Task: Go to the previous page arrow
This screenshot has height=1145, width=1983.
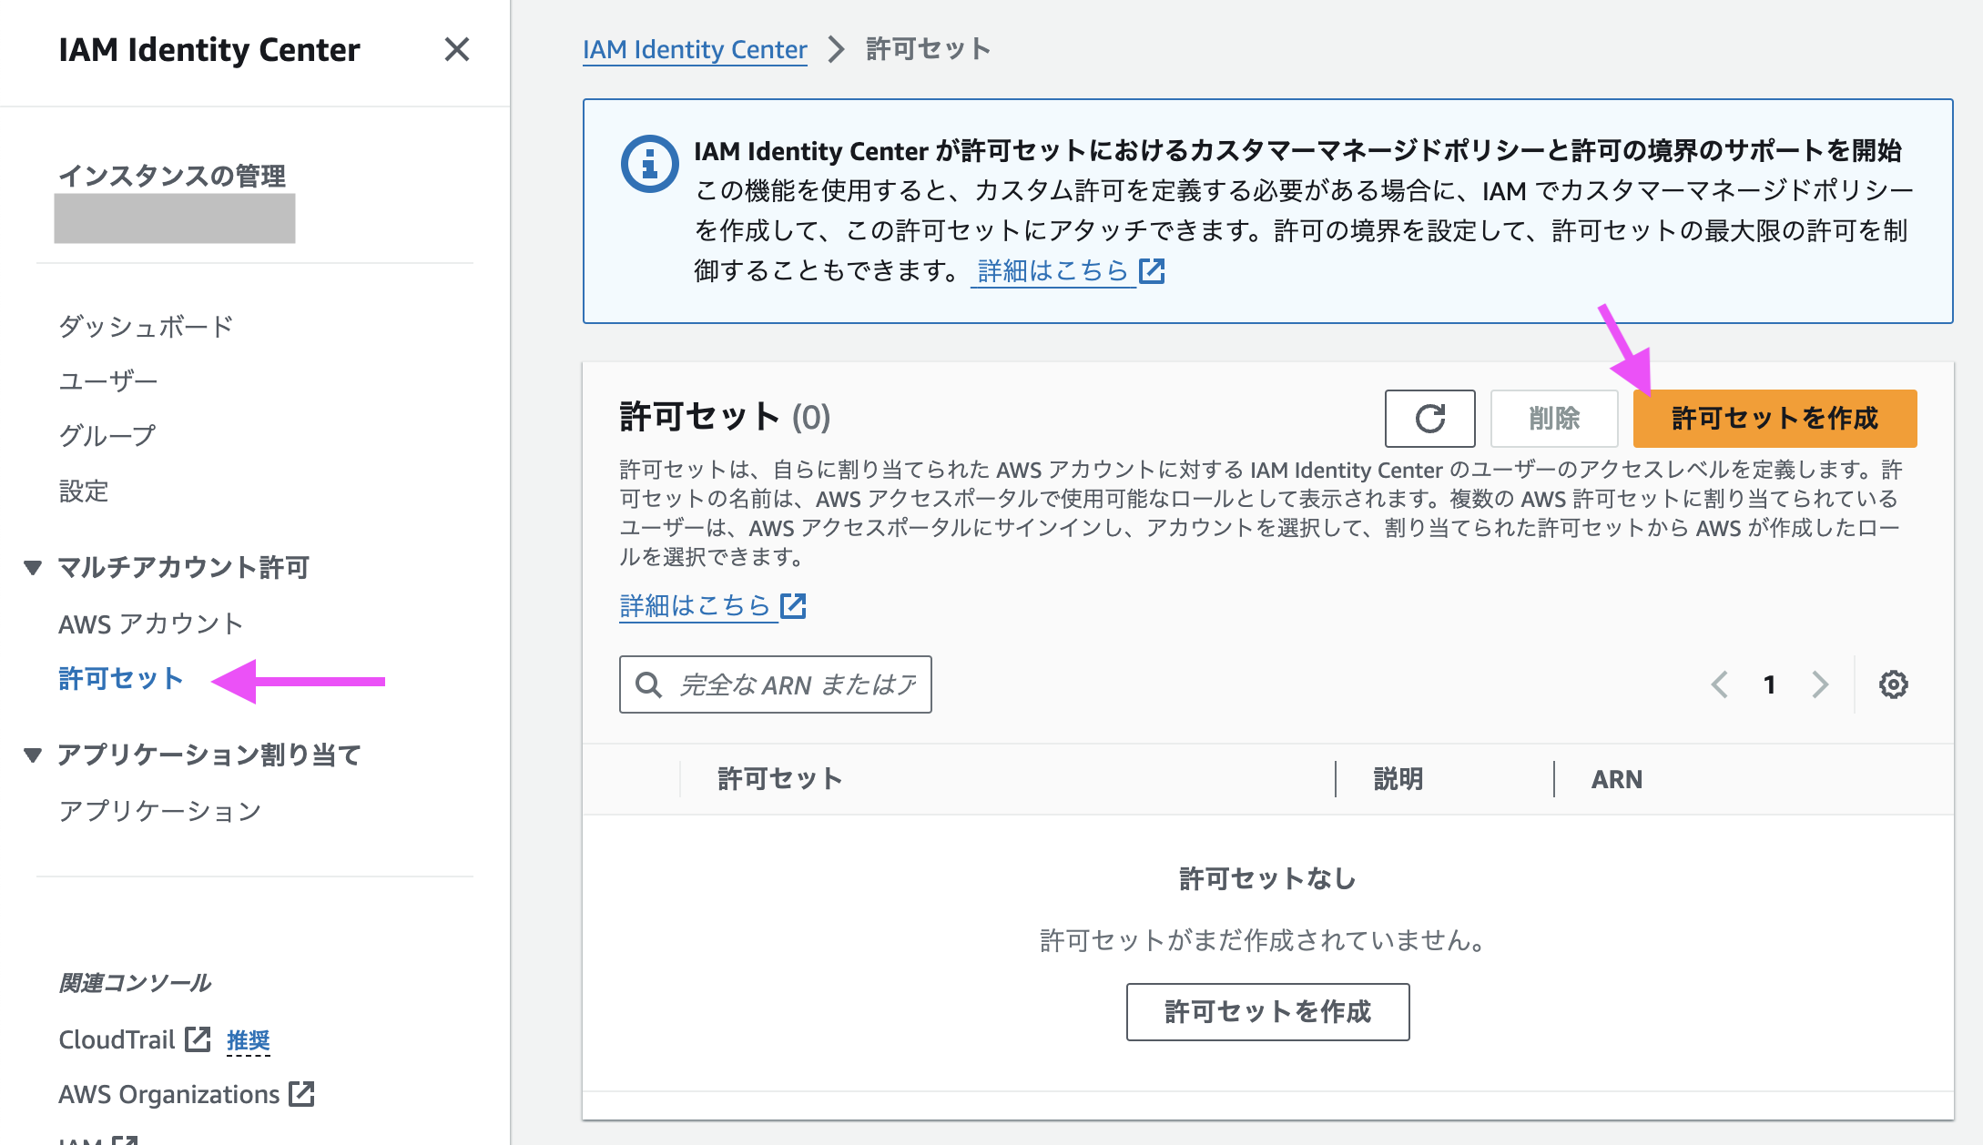Action: (1719, 684)
